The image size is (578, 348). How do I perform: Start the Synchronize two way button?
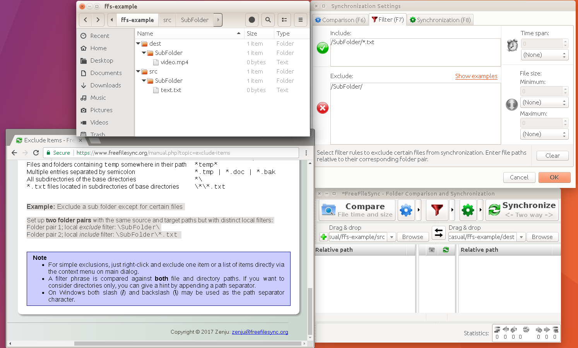[x=522, y=210]
